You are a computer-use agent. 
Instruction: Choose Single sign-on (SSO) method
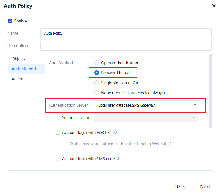97,83
